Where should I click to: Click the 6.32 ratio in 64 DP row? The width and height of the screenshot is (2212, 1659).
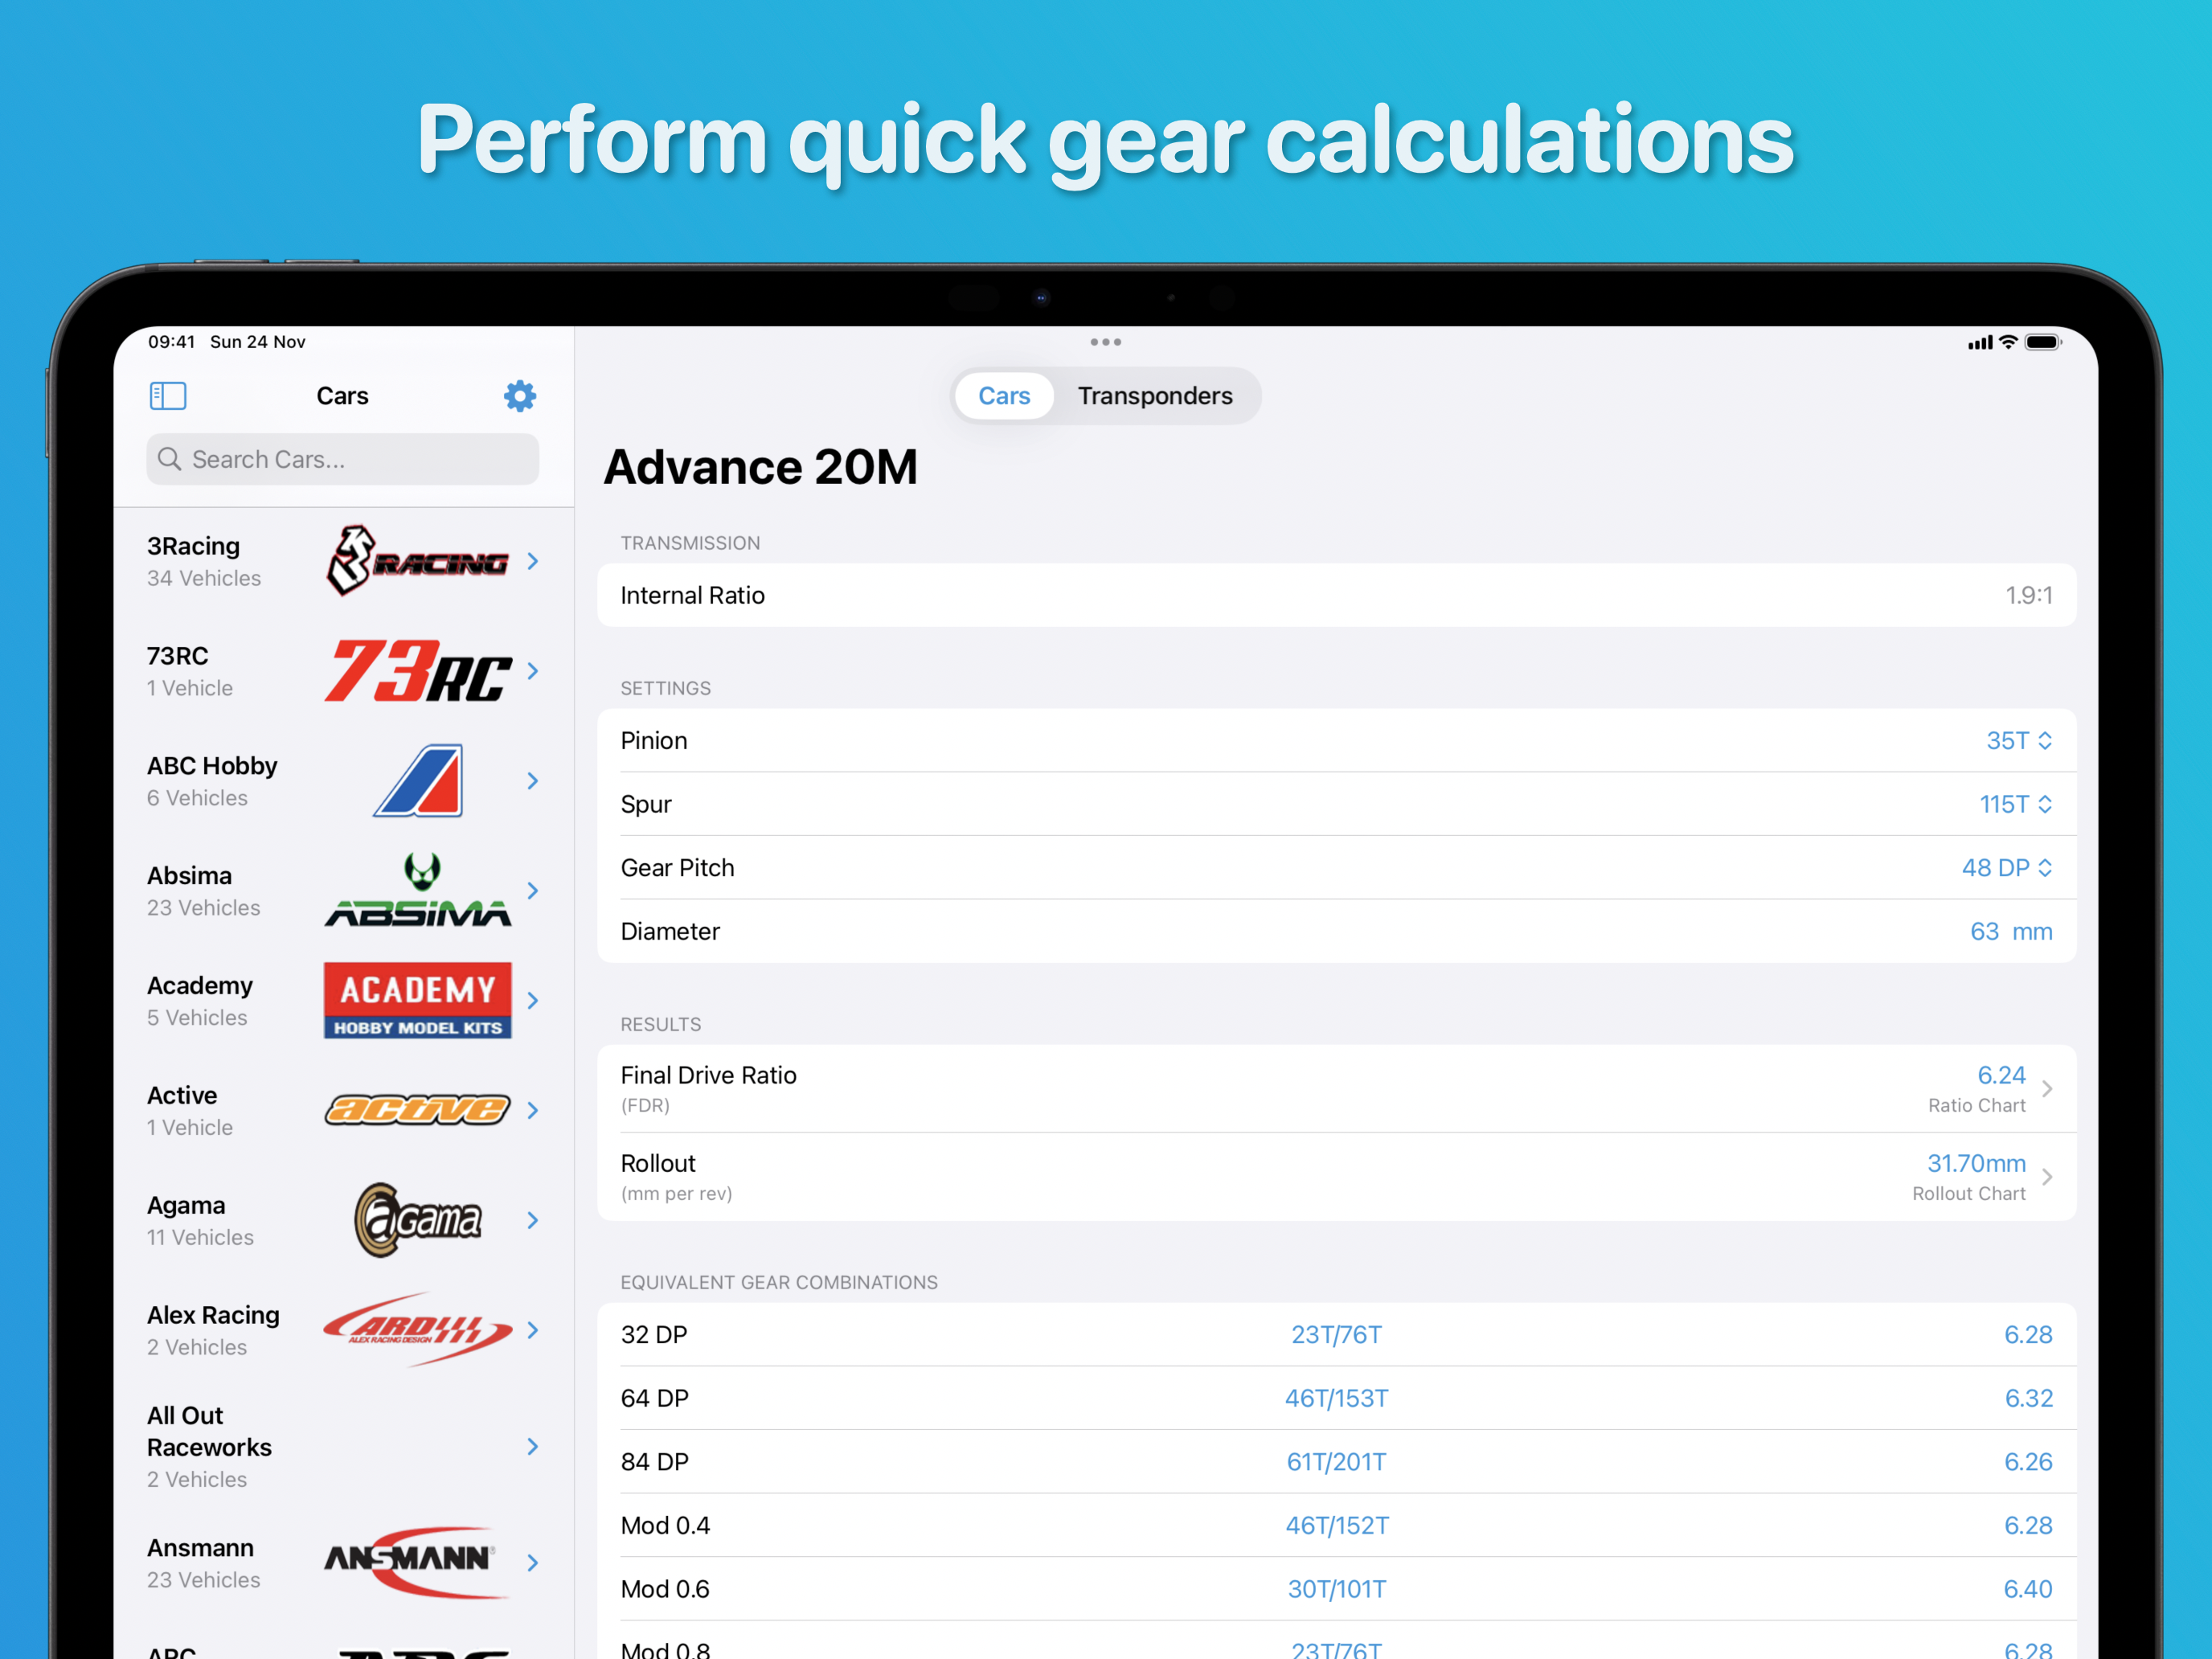point(2028,1398)
